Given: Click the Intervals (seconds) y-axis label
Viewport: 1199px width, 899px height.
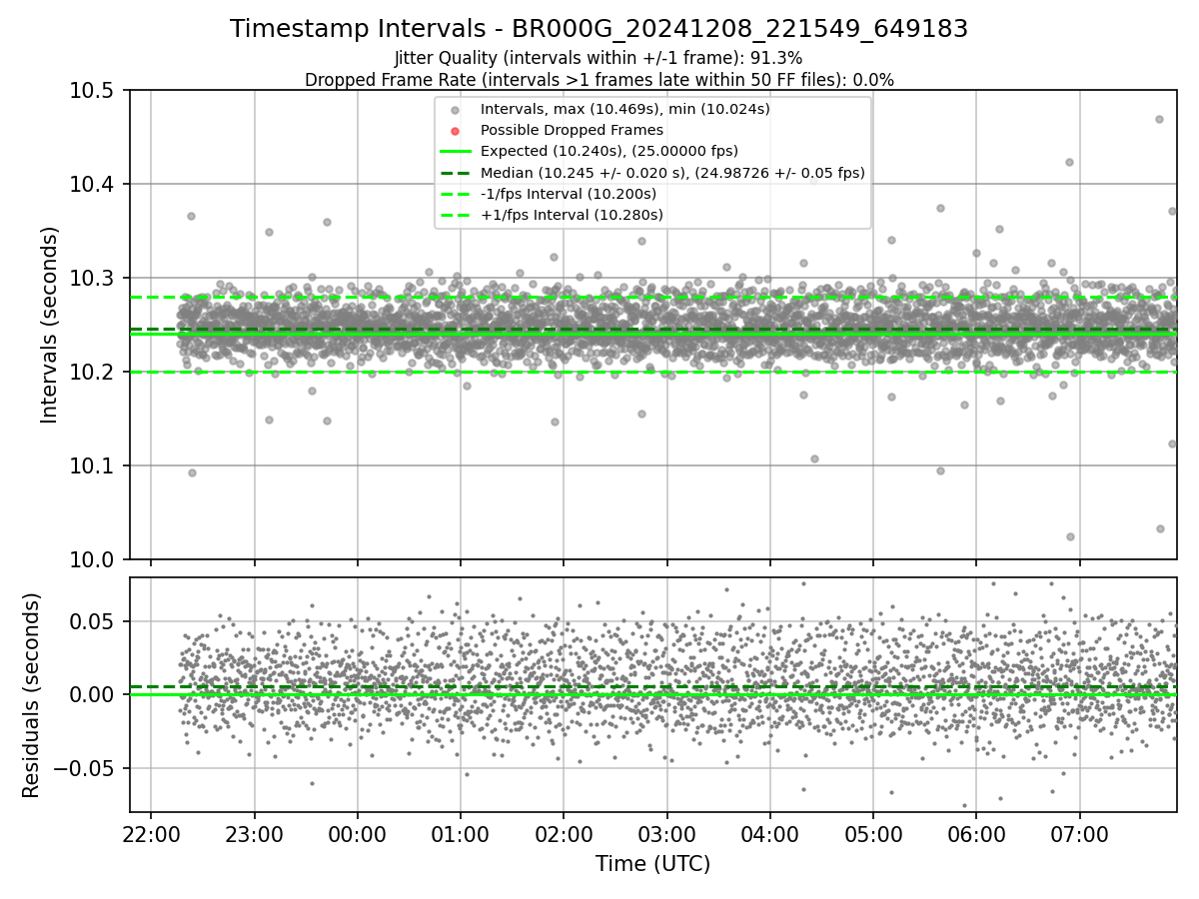Looking at the screenshot, I should [50, 325].
